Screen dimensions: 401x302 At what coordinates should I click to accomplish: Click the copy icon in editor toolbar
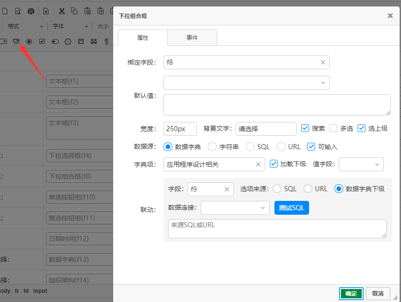(x=74, y=11)
